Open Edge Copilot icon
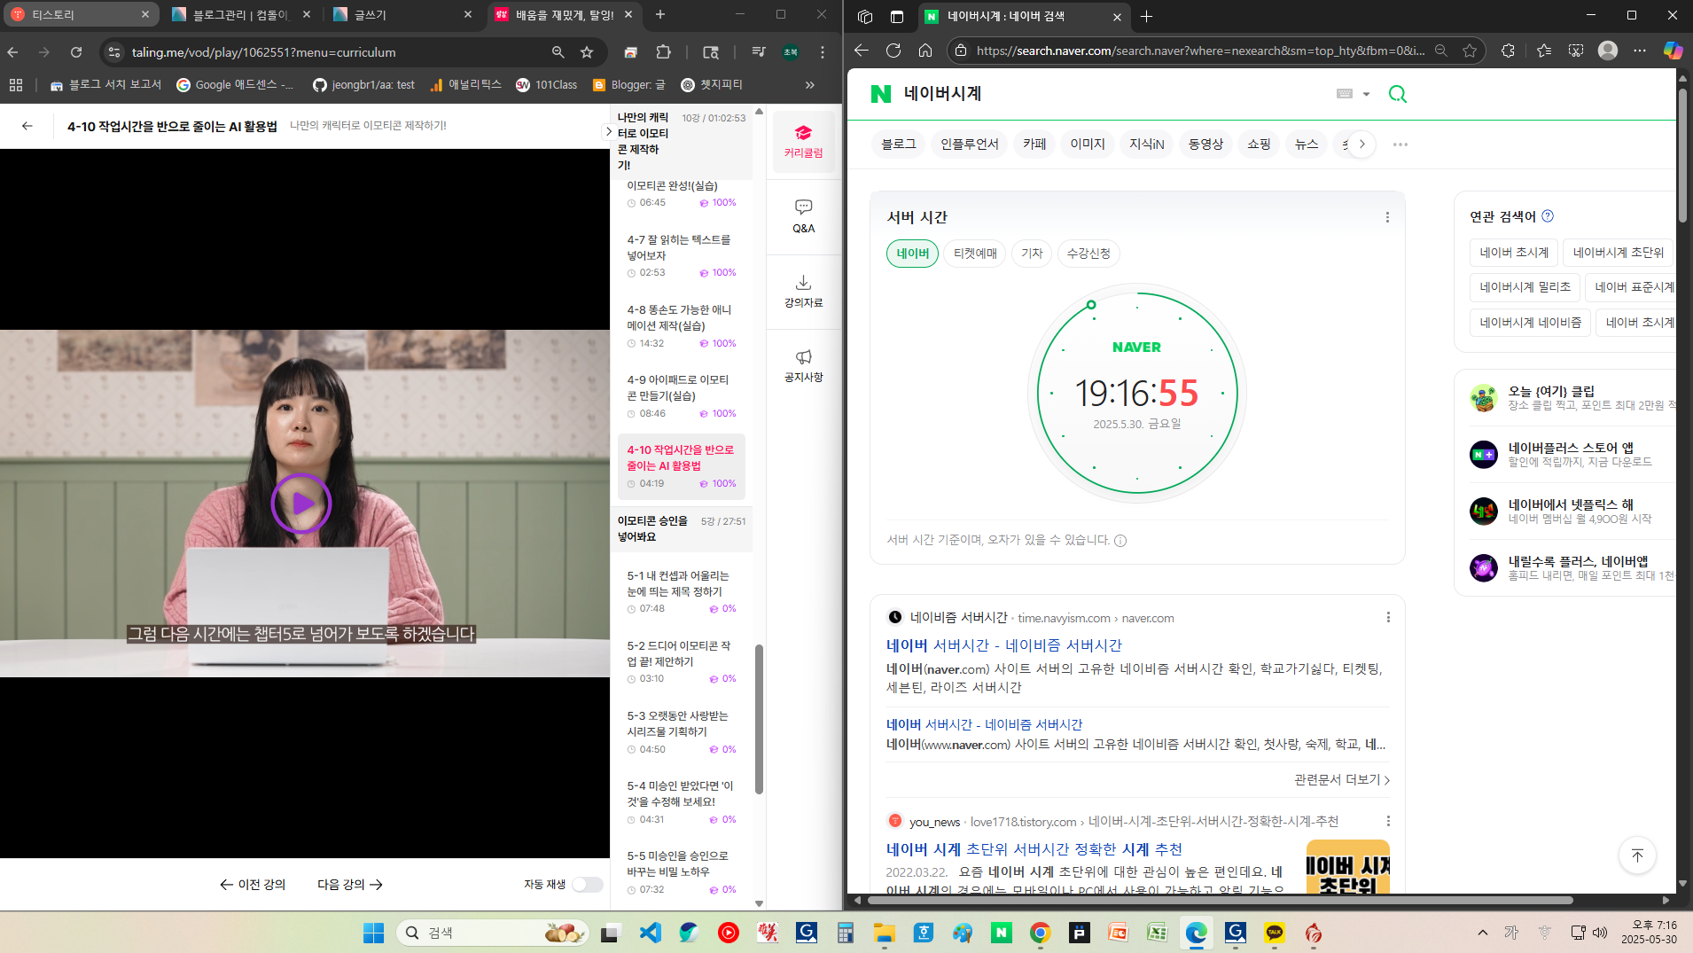1693x953 pixels. click(1673, 51)
